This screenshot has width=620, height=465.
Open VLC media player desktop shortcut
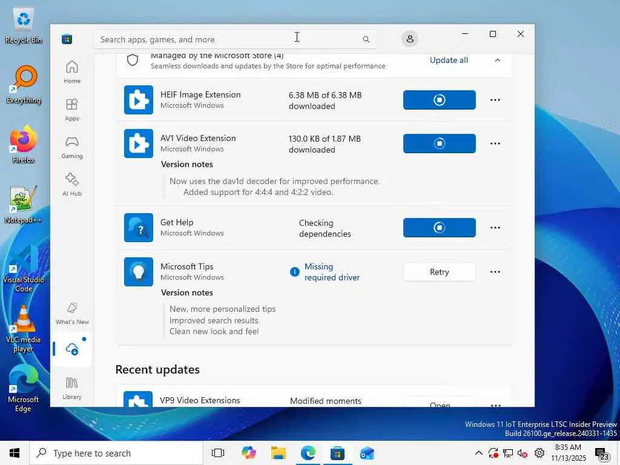24,329
